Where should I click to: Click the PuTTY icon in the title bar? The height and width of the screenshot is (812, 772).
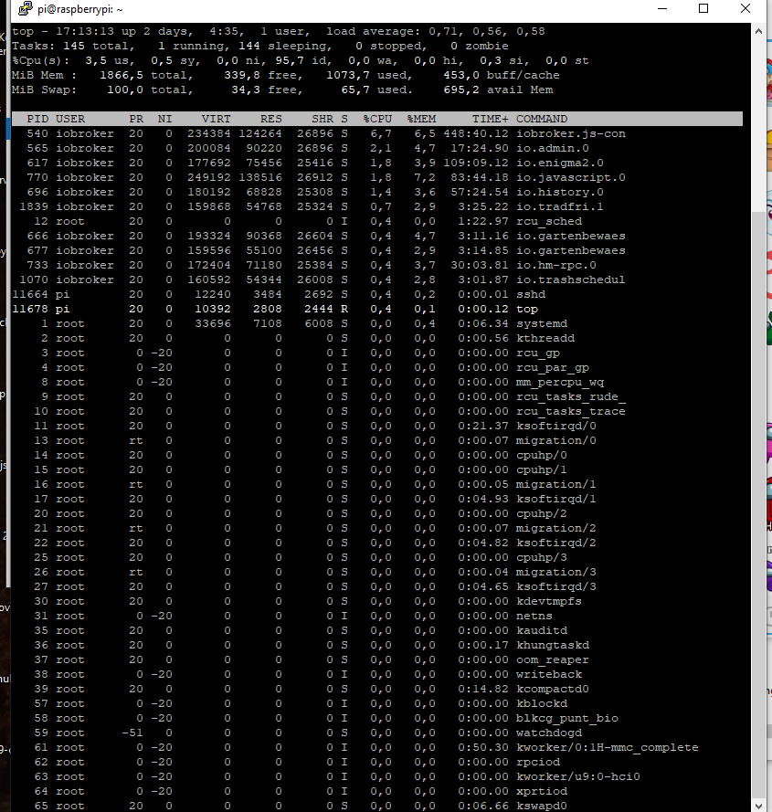pos(26,8)
